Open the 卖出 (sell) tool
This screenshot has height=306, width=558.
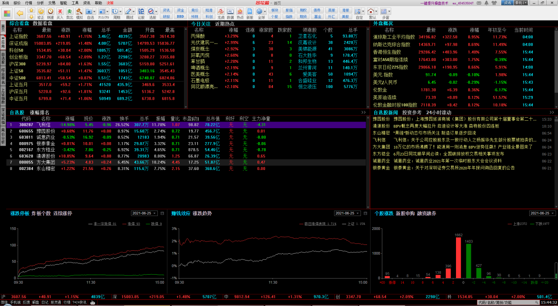pos(69,12)
